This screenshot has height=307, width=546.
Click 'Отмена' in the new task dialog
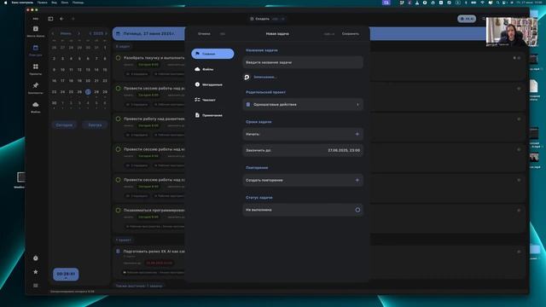pos(204,34)
